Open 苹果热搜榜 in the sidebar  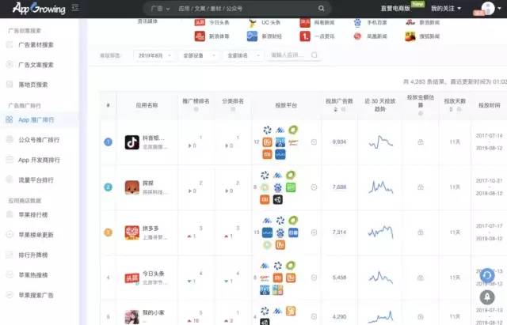click(x=32, y=275)
